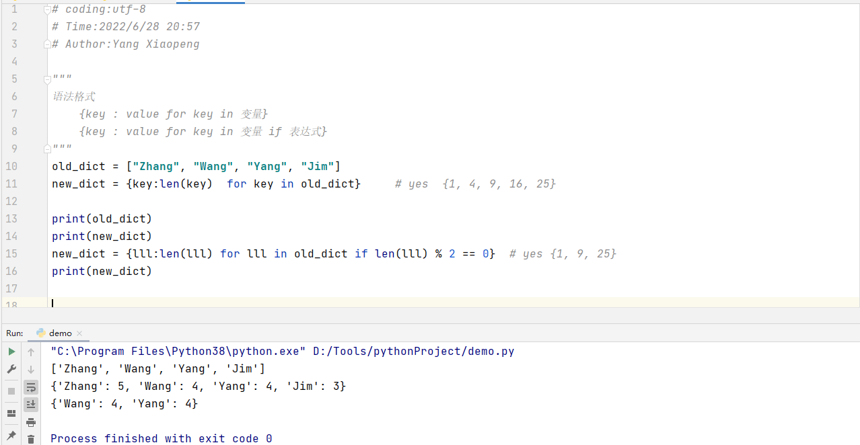Click the "Run:" panel label

pos(14,333)
